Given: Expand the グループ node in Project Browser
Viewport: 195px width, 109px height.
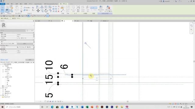Looking at the screenshot, I should (1, 95).
